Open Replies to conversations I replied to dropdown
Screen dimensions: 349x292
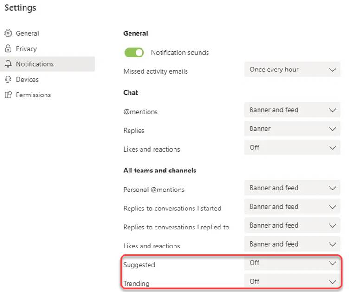[x=292, y=226]
